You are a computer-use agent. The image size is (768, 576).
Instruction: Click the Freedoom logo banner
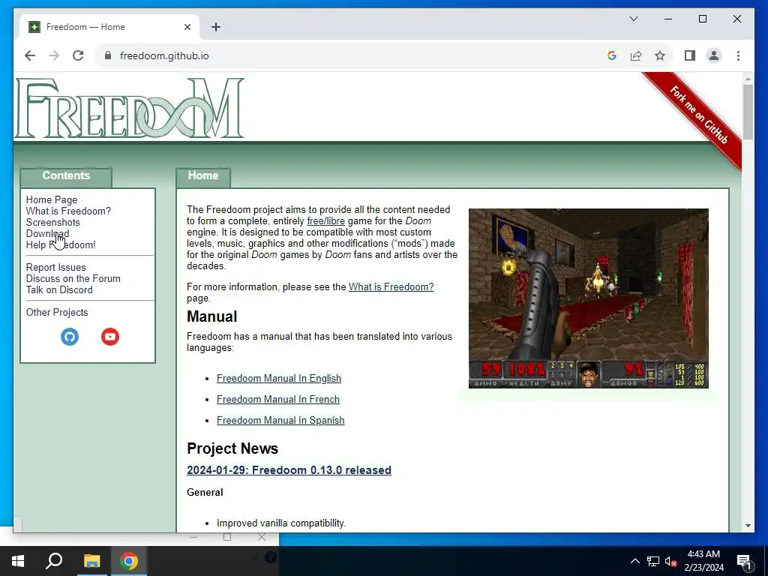point(129,108)
